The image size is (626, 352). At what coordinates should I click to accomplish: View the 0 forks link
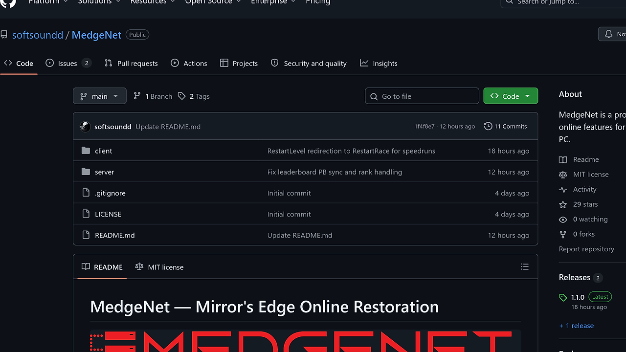click(577, 234)
